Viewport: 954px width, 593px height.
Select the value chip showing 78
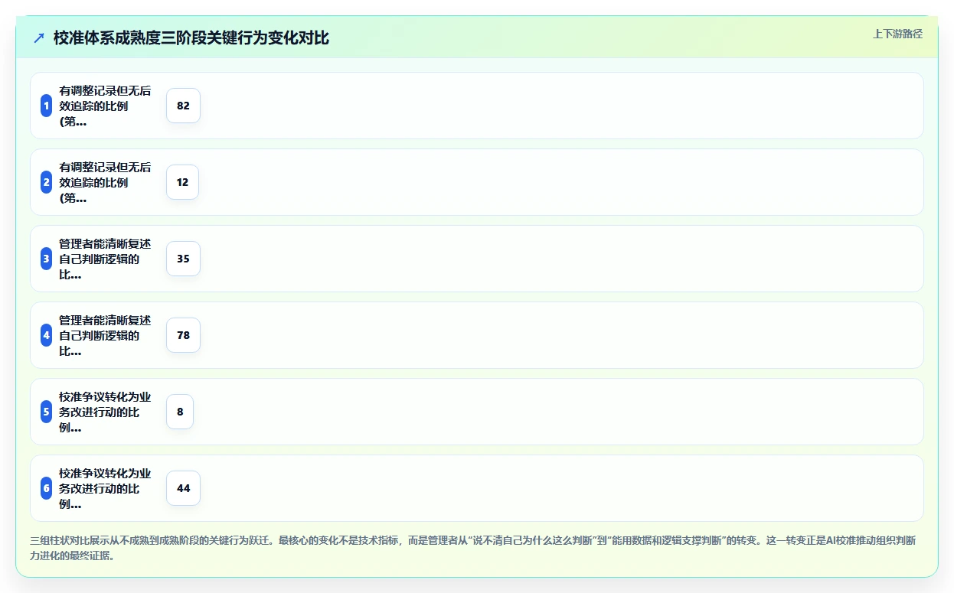click(183, 335)
